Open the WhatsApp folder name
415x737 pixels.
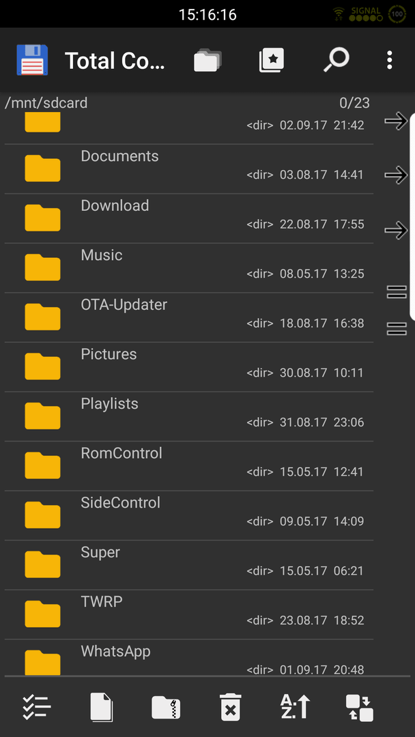(115, 652)
